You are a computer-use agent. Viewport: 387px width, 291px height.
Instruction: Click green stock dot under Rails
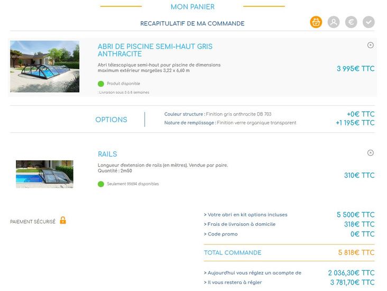click(x=101, y=184)
